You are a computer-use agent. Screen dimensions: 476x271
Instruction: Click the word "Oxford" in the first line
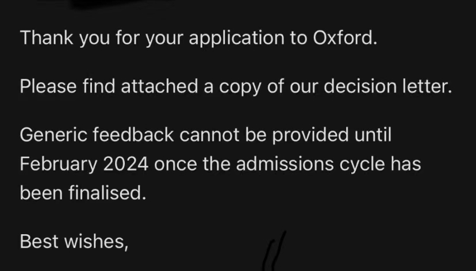pos(343,38)
